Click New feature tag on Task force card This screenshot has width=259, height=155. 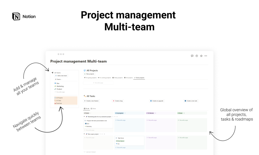[x=120, y=141]
